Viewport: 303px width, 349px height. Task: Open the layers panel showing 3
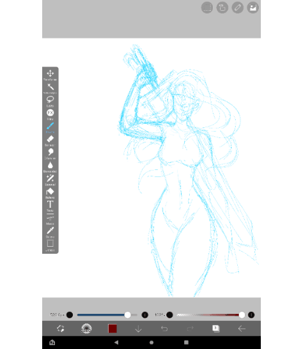click(x=215, y=329)
